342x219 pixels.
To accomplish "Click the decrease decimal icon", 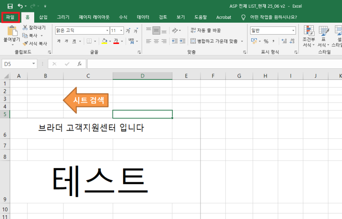I will 292,41.
